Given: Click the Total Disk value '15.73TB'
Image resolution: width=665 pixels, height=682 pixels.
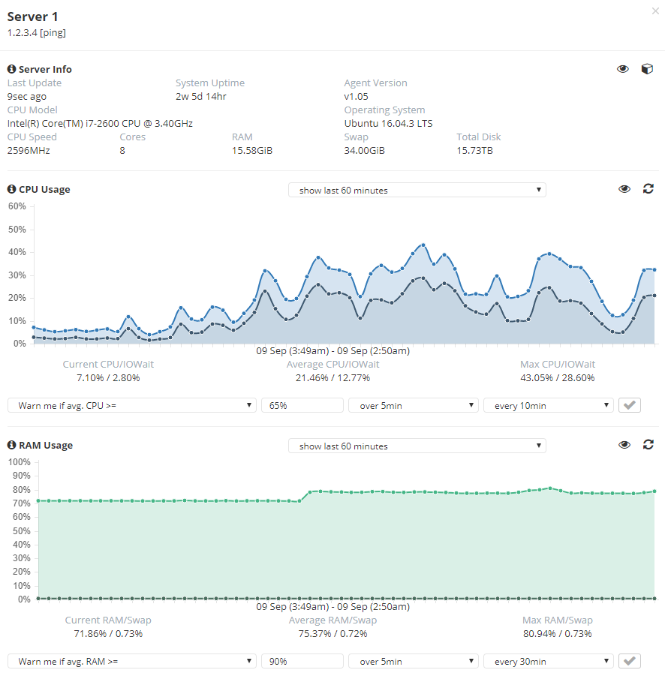Looking at the screenshot, I should click(475, 151).
